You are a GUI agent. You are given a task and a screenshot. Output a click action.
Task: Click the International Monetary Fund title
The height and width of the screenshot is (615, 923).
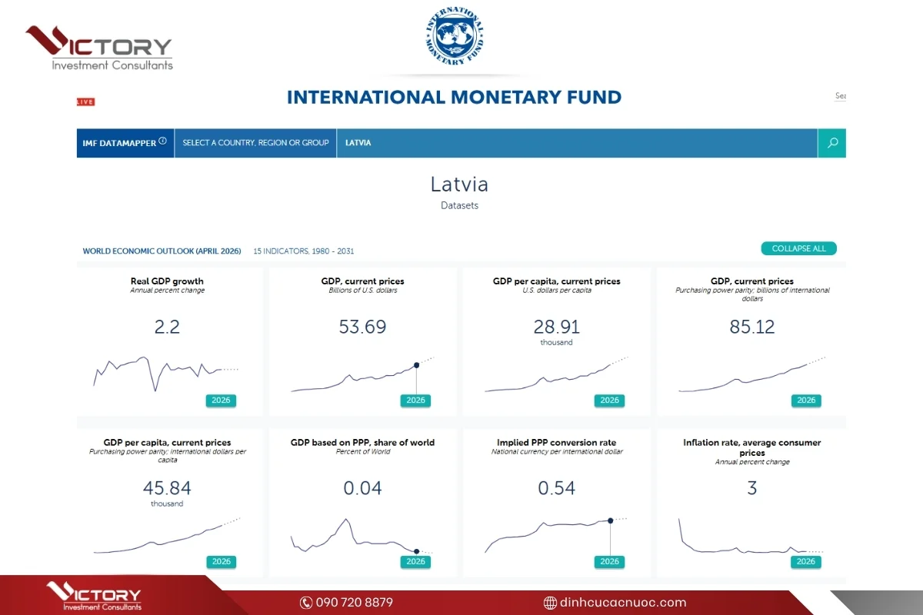454,98
